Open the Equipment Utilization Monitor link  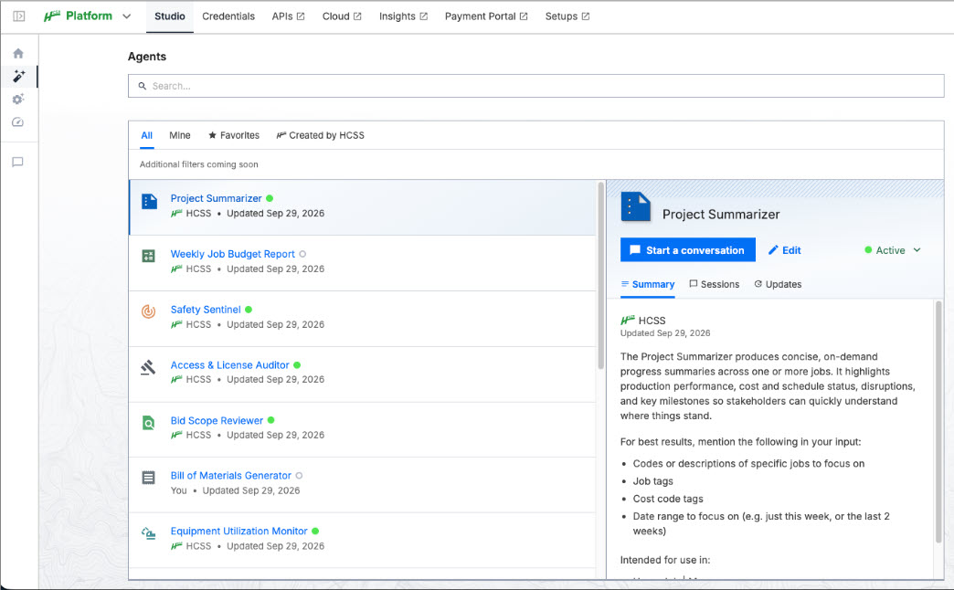239,532
